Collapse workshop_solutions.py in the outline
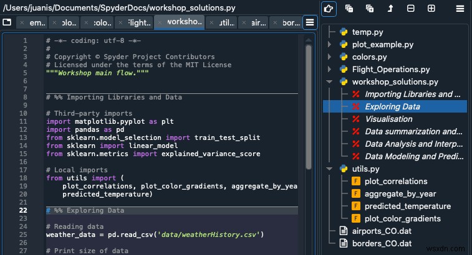The width and height of the screenshot is (472, 255). click(329, 81)
